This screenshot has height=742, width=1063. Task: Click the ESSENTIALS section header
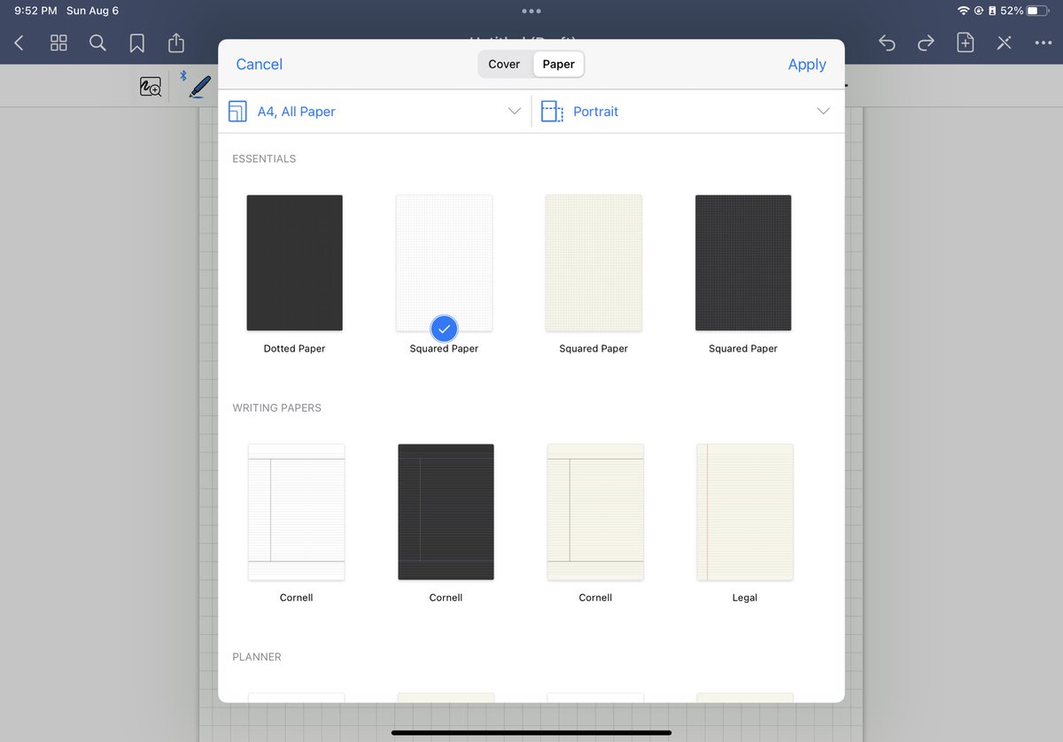pos(264,158)
